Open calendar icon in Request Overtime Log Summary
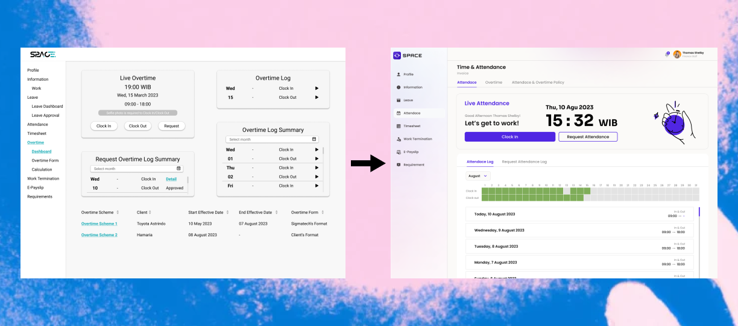 (x=178, y=169)
